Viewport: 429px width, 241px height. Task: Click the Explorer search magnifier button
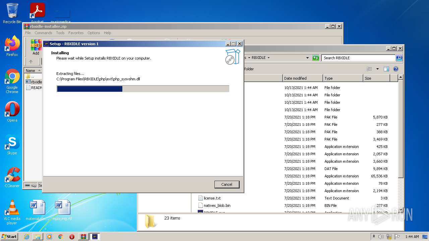(399, 58)
